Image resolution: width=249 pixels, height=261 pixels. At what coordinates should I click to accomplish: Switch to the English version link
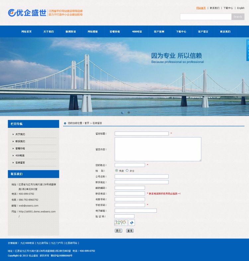[241, 8]
